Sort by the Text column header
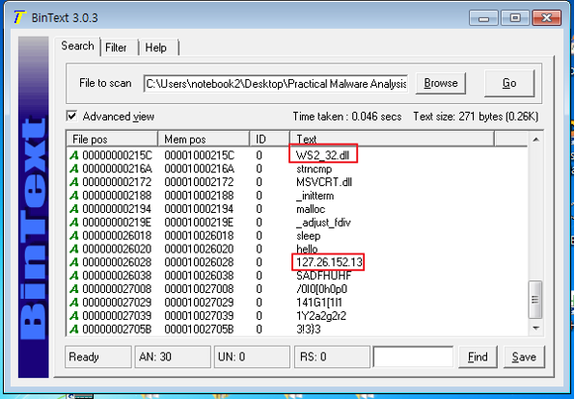575x399 pixels. click(392, 139)
